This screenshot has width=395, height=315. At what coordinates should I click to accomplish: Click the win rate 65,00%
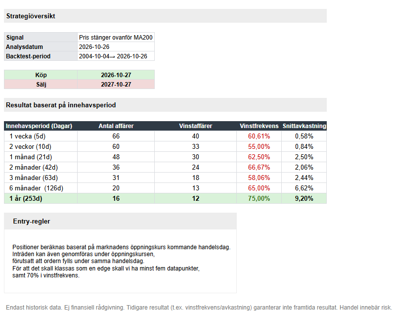(x=259, y=188)
